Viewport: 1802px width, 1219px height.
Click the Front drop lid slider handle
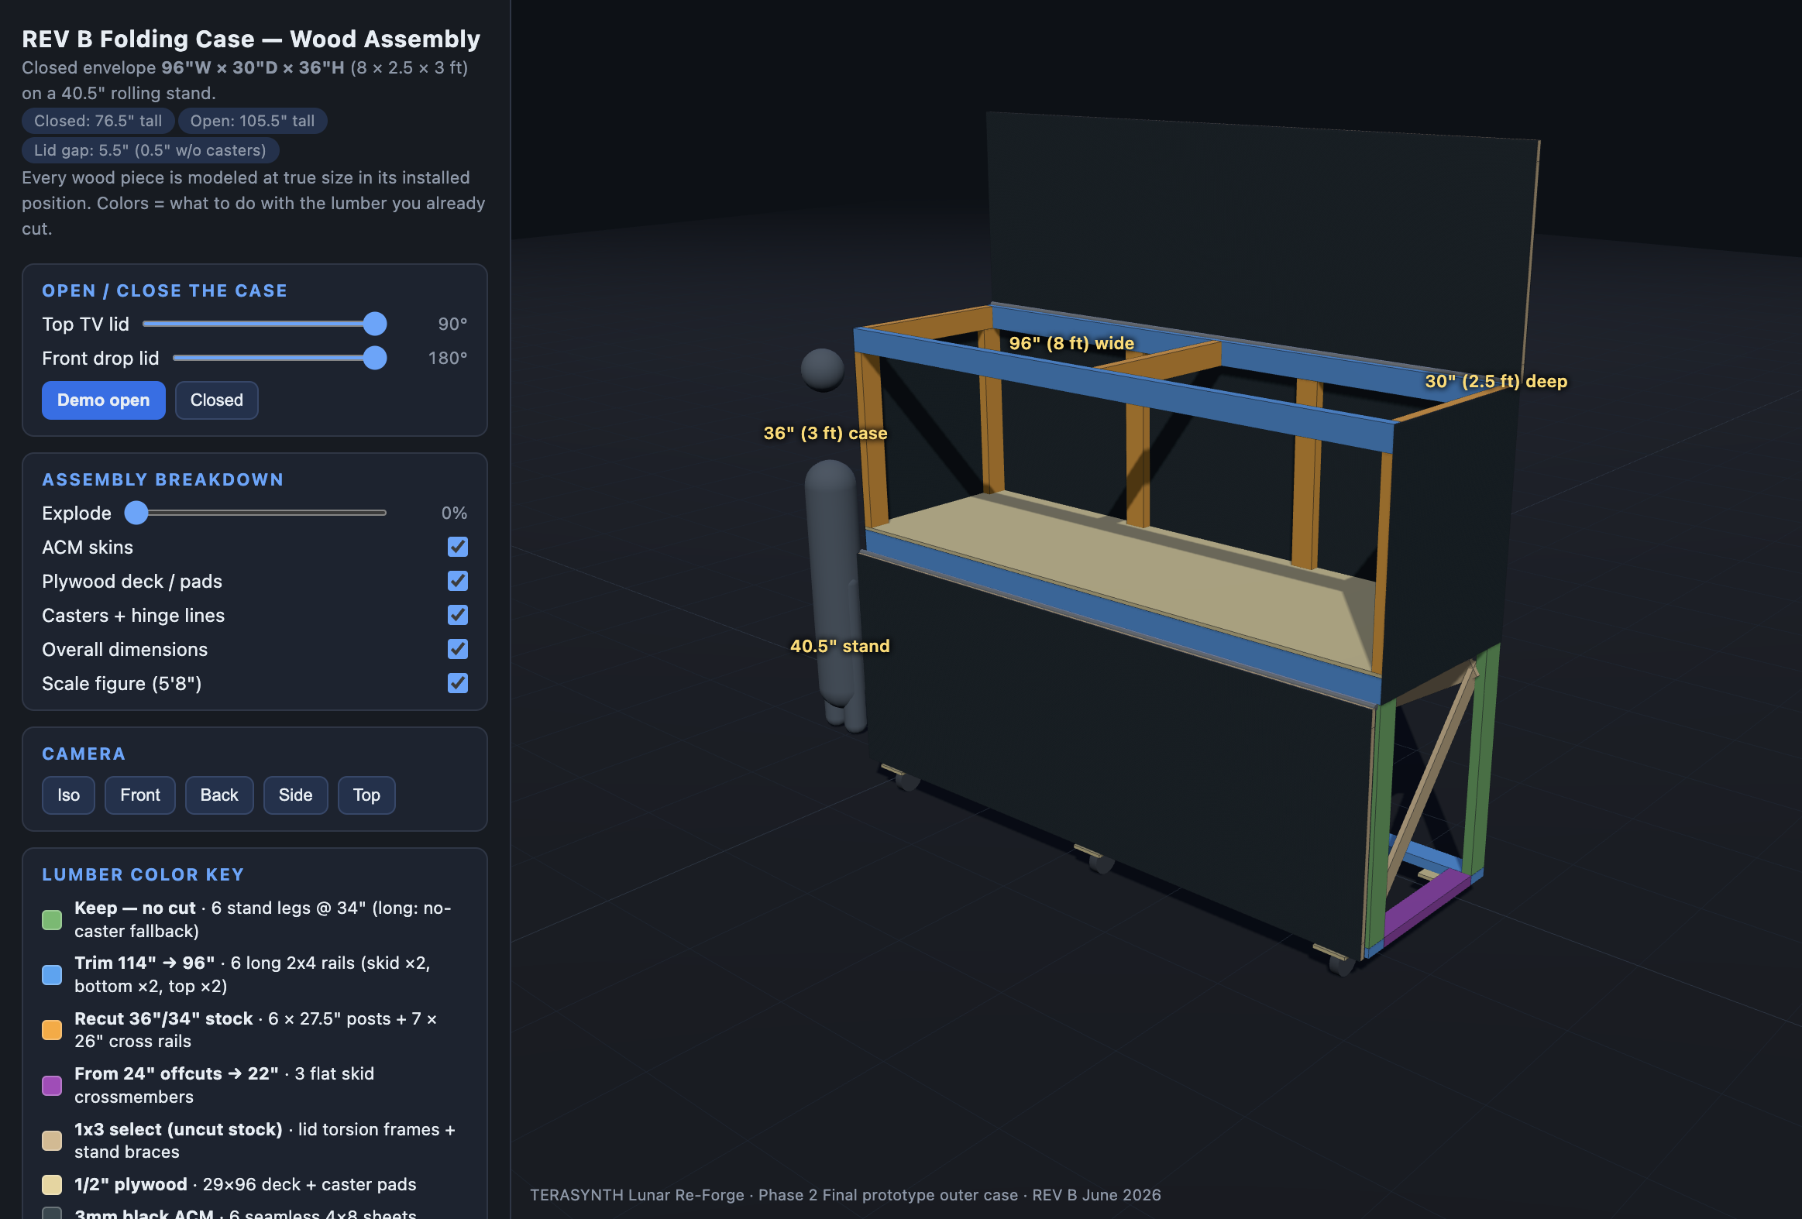tap(374, 358)
